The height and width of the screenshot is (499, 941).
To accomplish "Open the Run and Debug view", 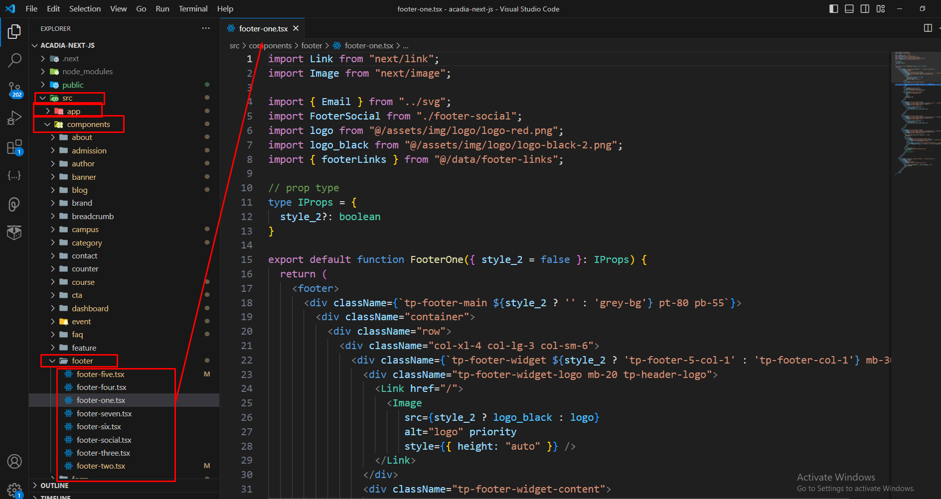I will [14, 119].
